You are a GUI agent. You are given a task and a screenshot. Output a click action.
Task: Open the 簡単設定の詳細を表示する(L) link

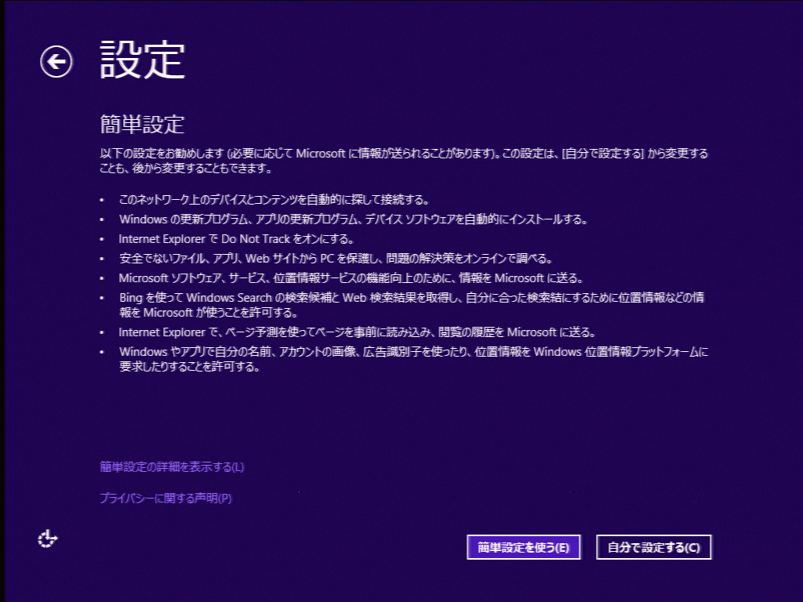(x=172, y=467)
